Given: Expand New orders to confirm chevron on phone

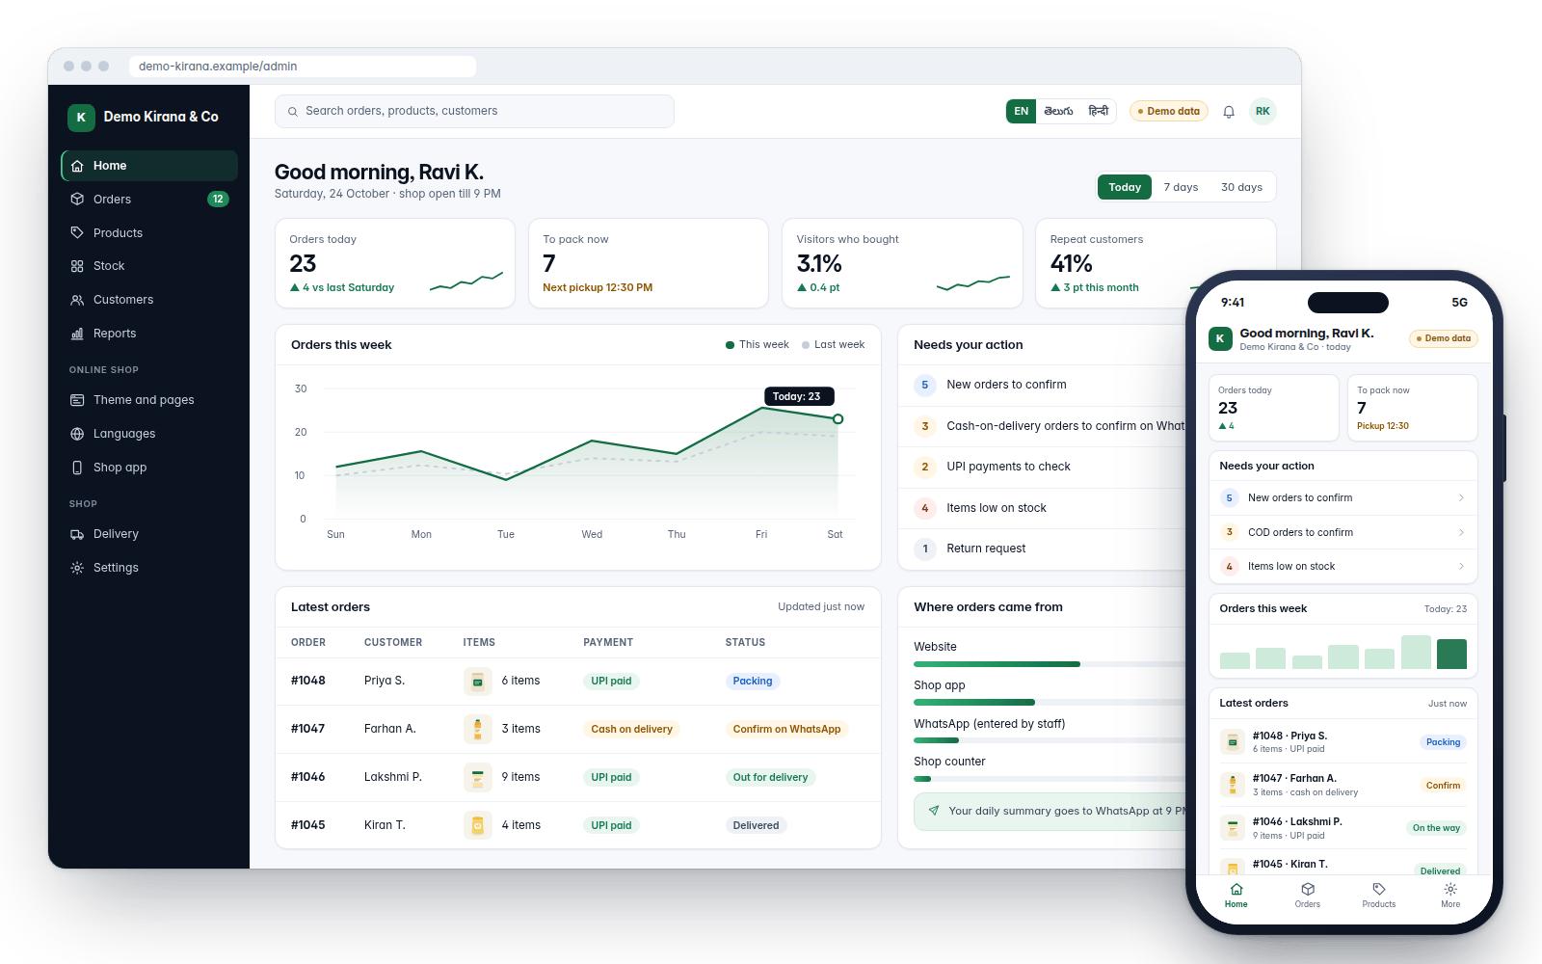Looking at the screenshot, I should 1461,498.
